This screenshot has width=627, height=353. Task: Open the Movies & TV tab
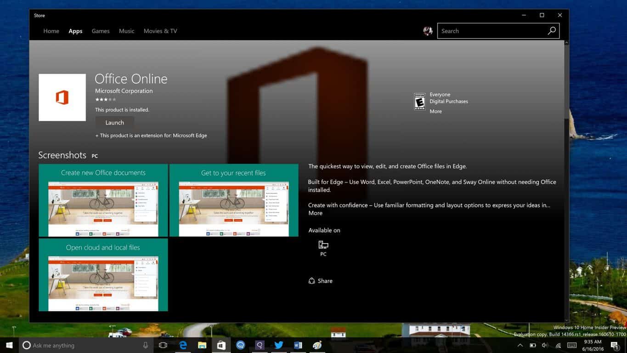tap(160, 31)
